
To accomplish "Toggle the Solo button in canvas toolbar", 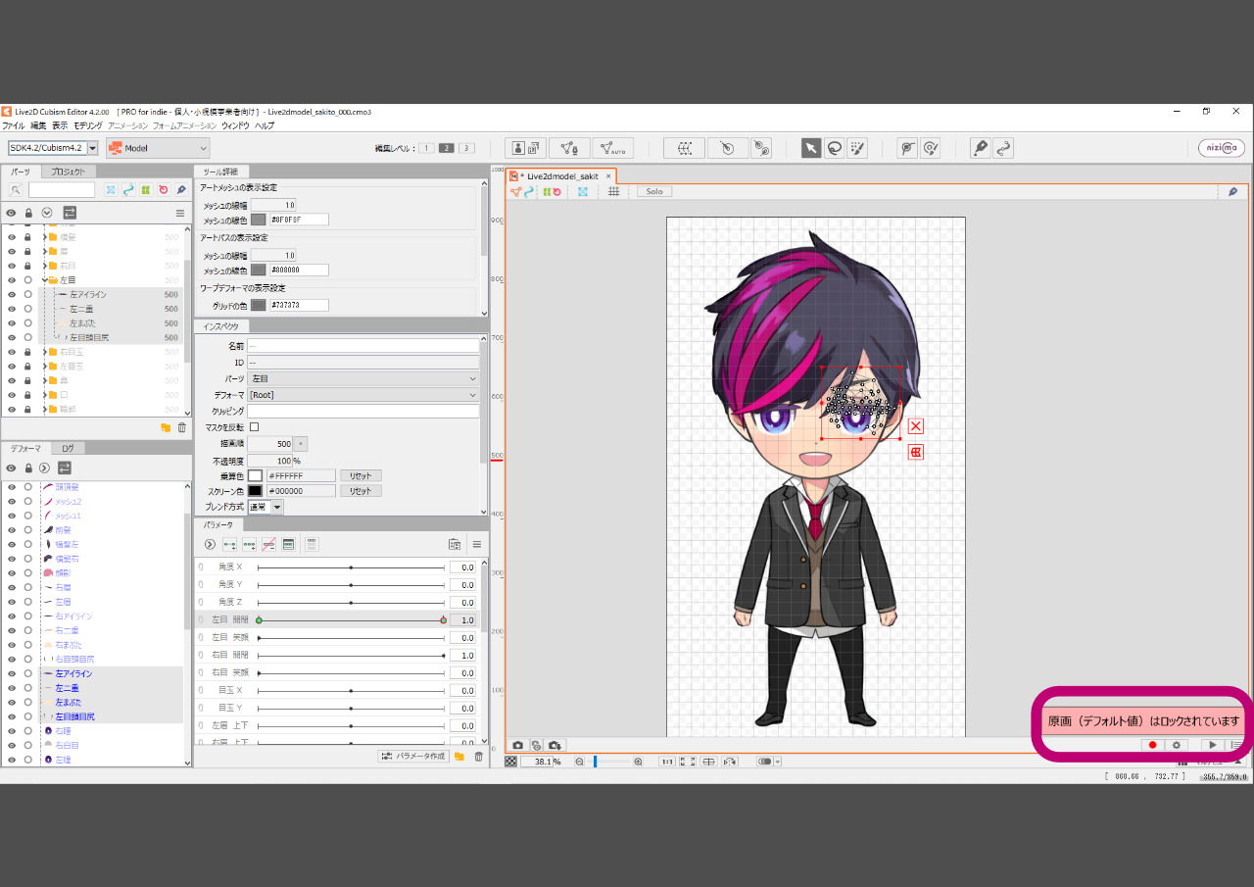I will pos(653,191).
